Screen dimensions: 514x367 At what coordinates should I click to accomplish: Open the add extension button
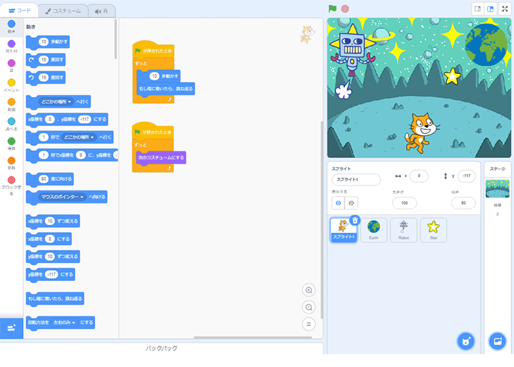pyautogui.click(x=12, y=327)
